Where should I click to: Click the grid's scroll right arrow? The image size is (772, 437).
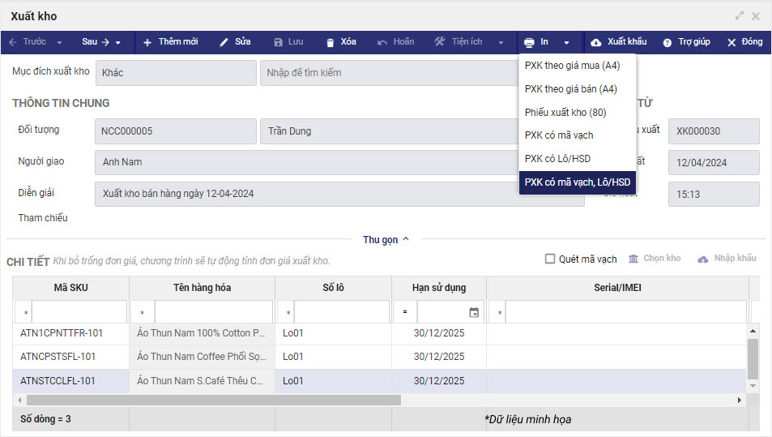[740, 400]
